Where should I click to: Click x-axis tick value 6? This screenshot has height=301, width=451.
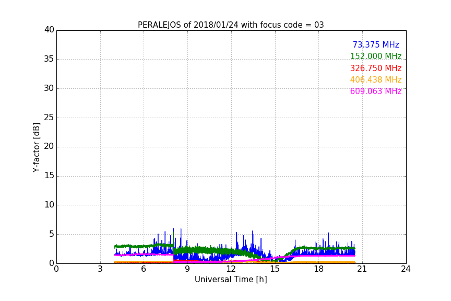tap(144, 269)
